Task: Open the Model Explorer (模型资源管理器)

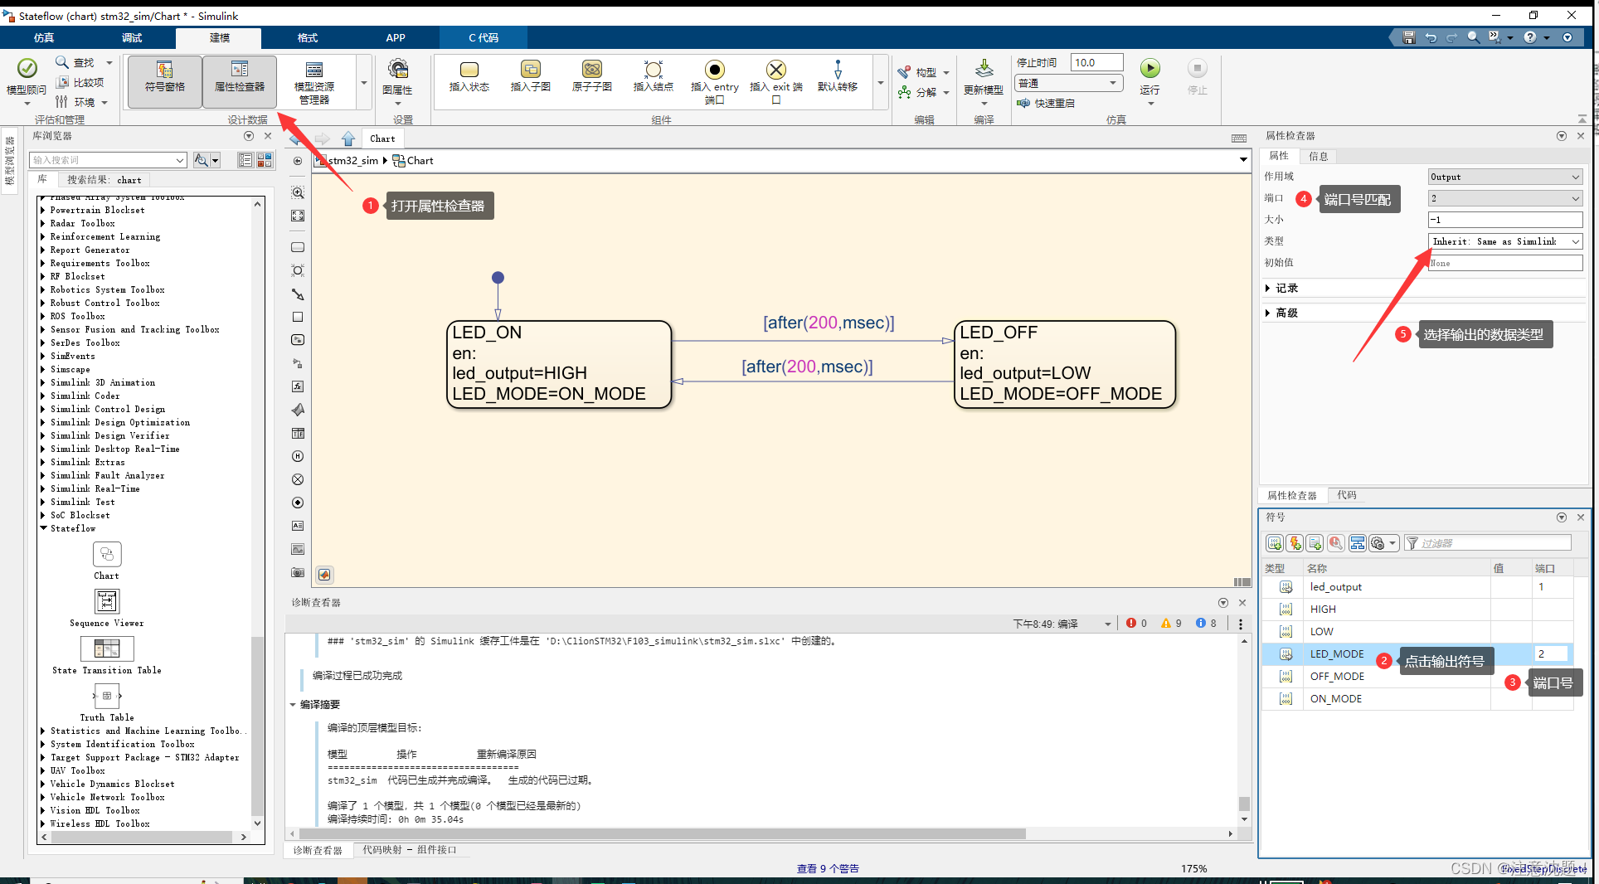Action: (x=314, y=82)
